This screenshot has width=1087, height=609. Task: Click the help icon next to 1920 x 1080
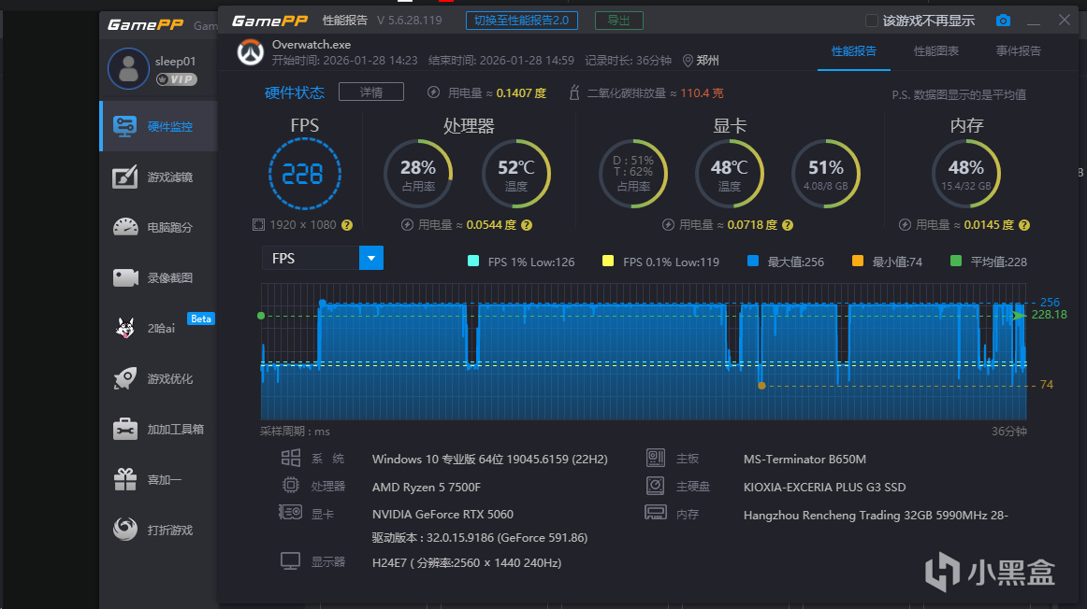click(347, 225)
